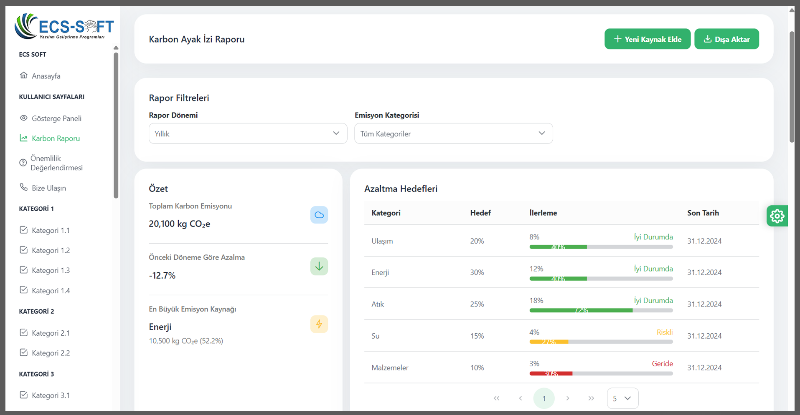800x415 pixels.
Task: Open Gösterge Paneli in the sidebar
Action: [x=56, y=118]
